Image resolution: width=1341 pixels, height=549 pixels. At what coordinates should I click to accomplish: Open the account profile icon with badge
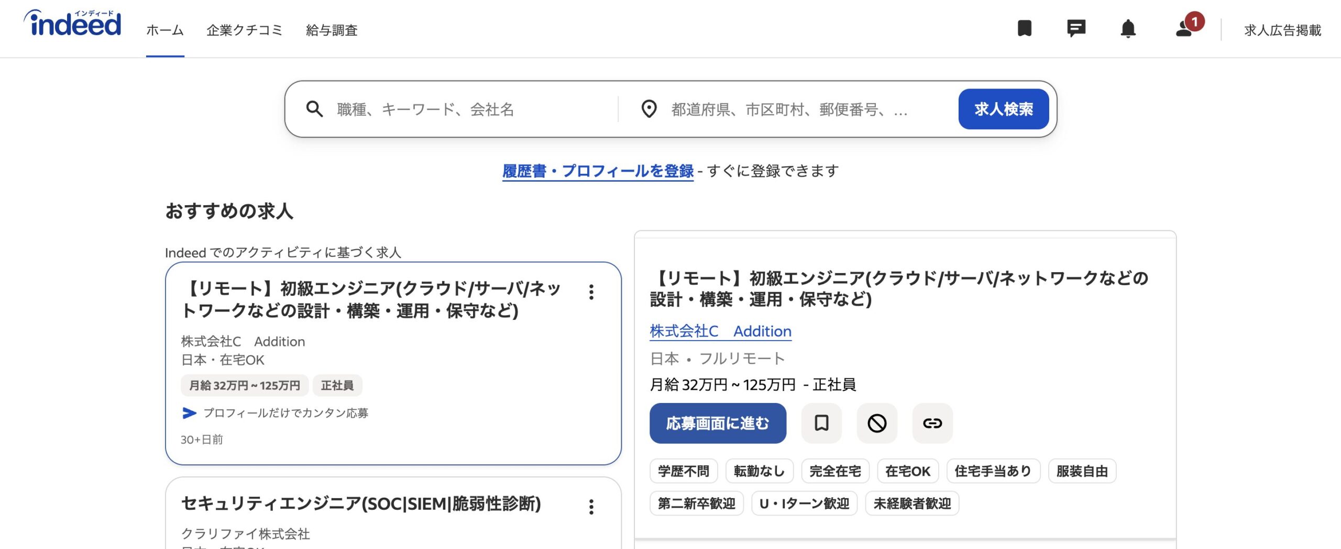(x=1183, y=30)
